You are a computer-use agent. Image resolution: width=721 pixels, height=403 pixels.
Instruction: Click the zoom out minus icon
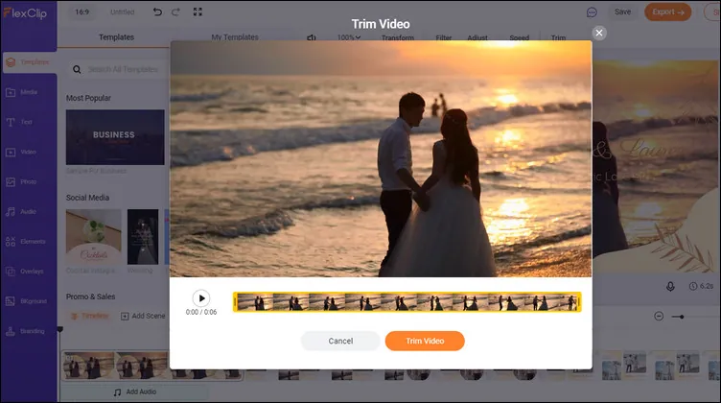(x=659, y=316)
